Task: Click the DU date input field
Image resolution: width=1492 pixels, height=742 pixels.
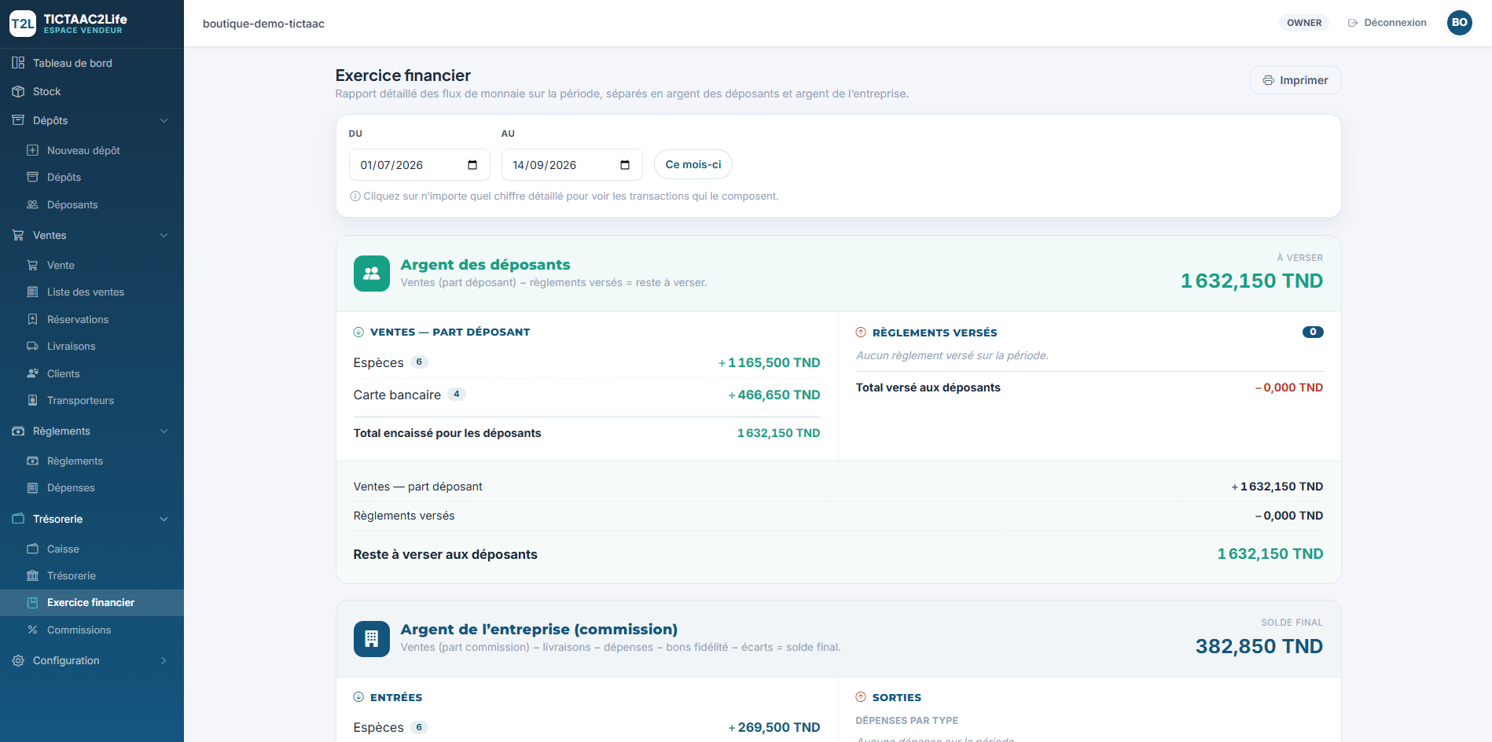Action: [x=420, y=165]
